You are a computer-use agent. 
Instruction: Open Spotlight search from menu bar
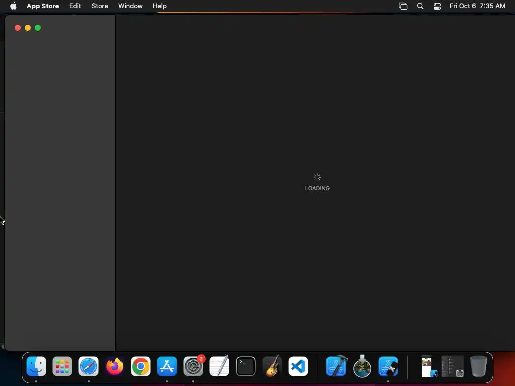point(420,6)
